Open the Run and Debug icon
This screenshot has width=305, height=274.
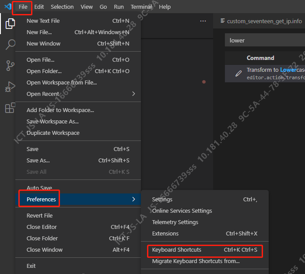[10, 87]
